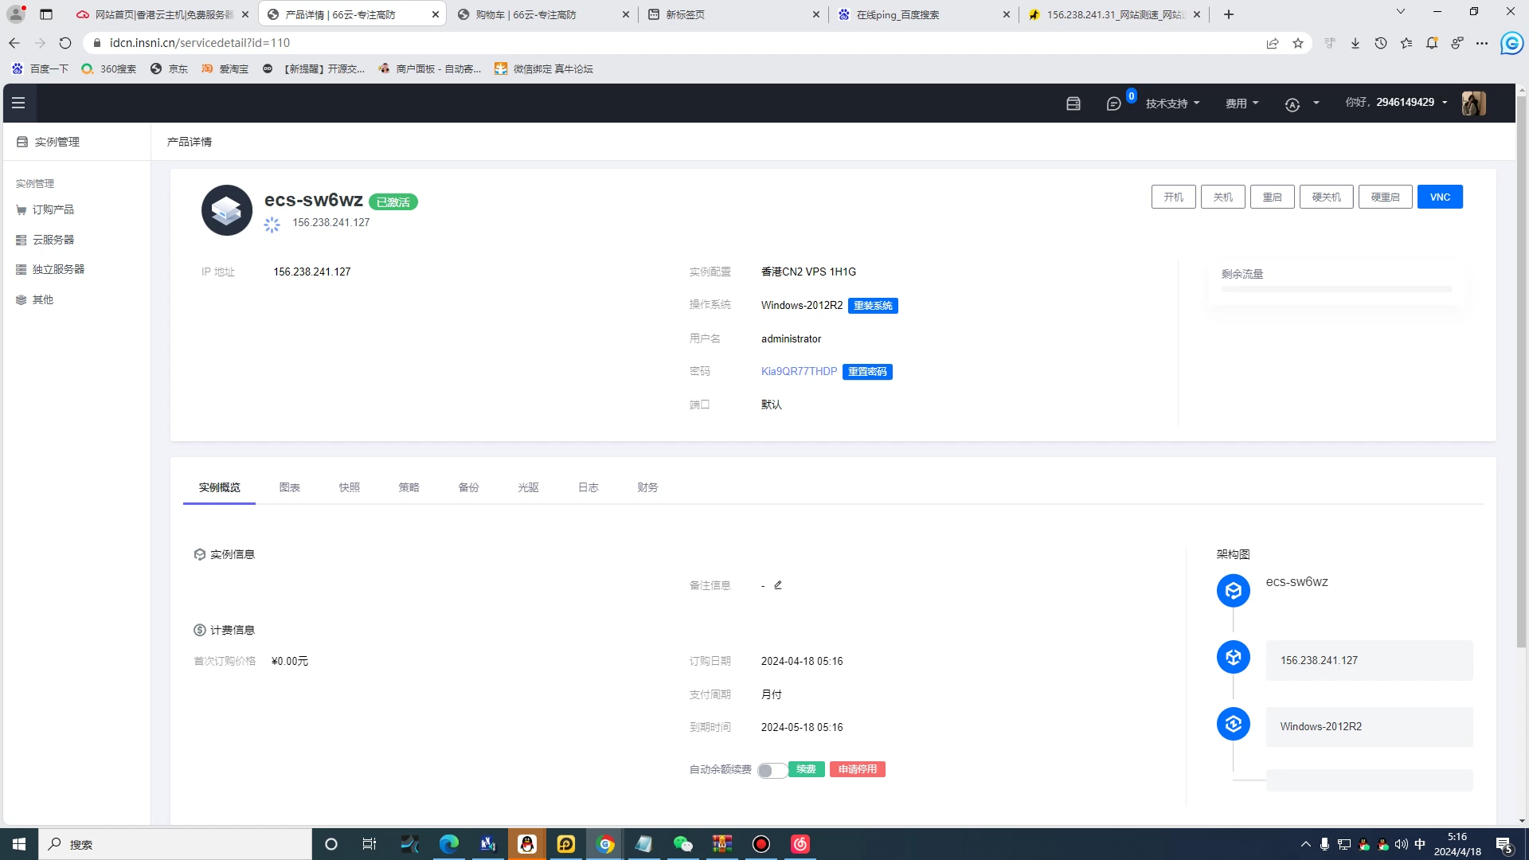
Task: Open WeChat from the taskbar
Action: pos(682,844)
